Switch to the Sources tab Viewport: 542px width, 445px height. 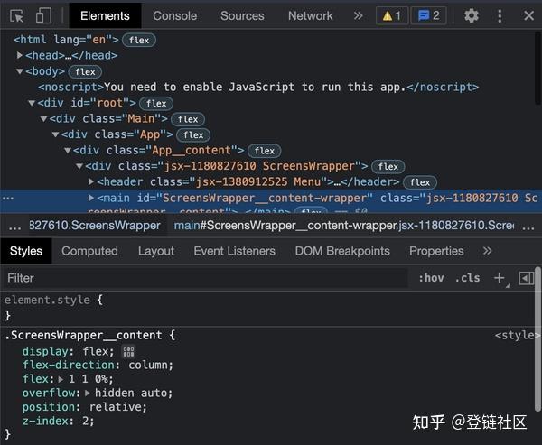coord(242,16)
